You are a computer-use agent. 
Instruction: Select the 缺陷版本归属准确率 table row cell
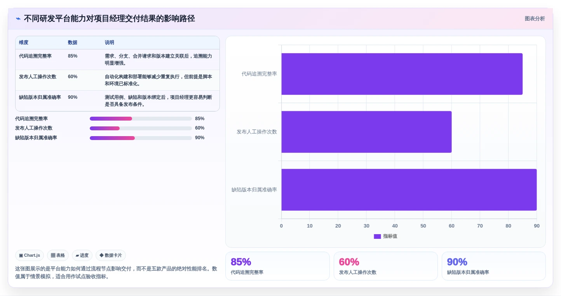(40, 97)
